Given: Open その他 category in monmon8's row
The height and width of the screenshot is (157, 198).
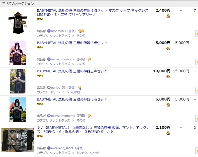Looking at the screenshot, I should 81,36.
